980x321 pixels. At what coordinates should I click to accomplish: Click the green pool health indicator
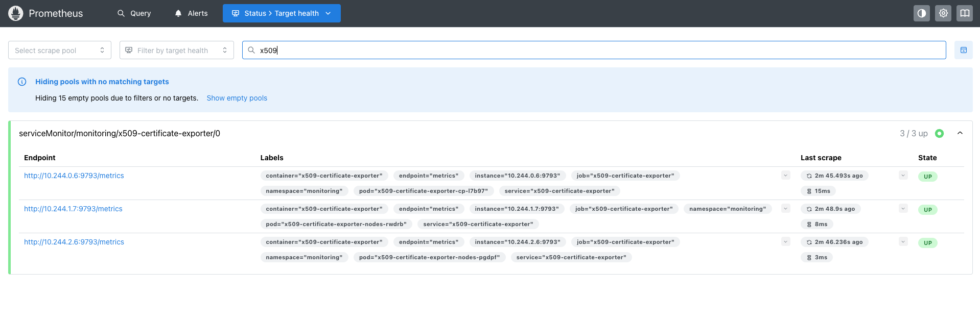[x=939, y=133]
